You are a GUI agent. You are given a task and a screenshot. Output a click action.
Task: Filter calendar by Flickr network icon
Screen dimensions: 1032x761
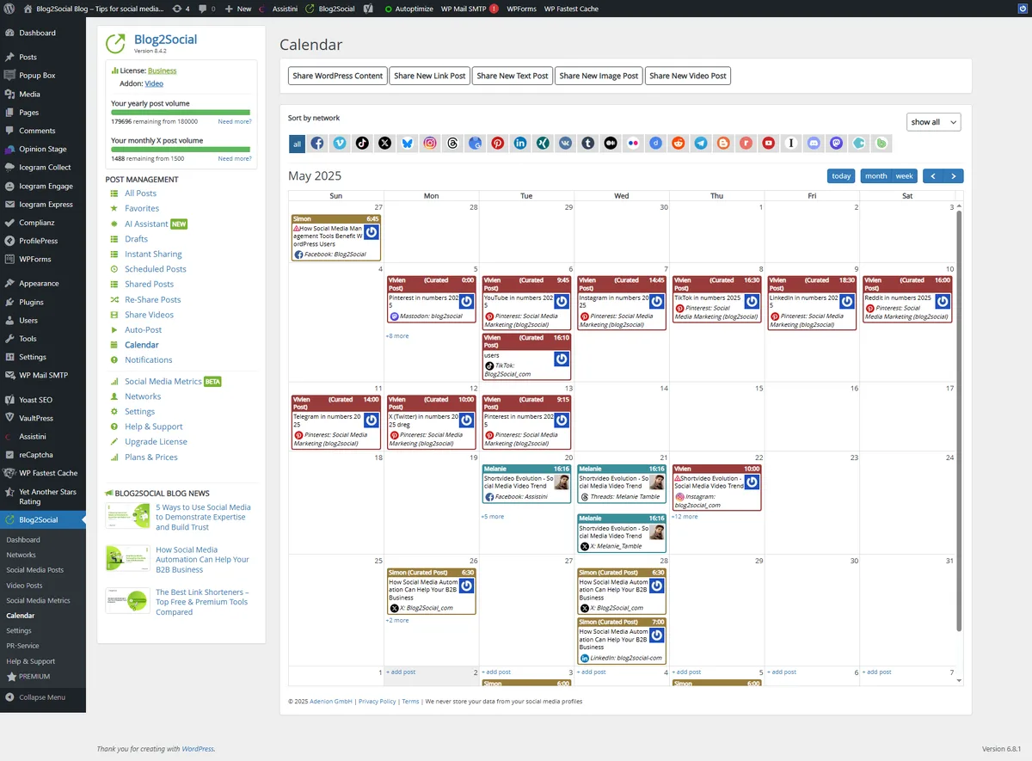(x=633, y=144)
